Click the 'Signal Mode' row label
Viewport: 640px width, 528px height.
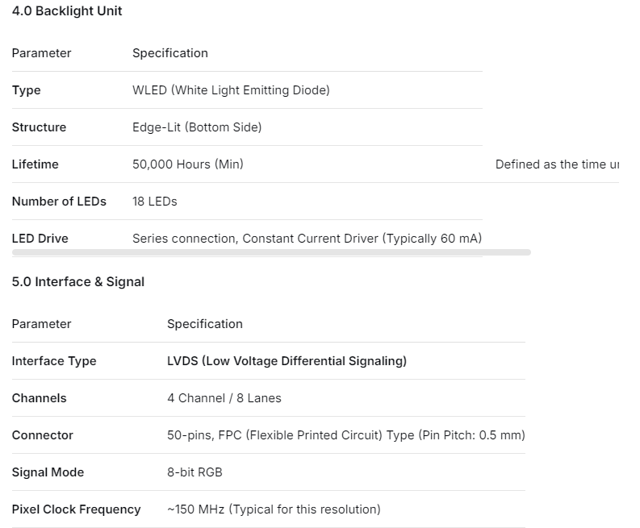click(48, 472)
